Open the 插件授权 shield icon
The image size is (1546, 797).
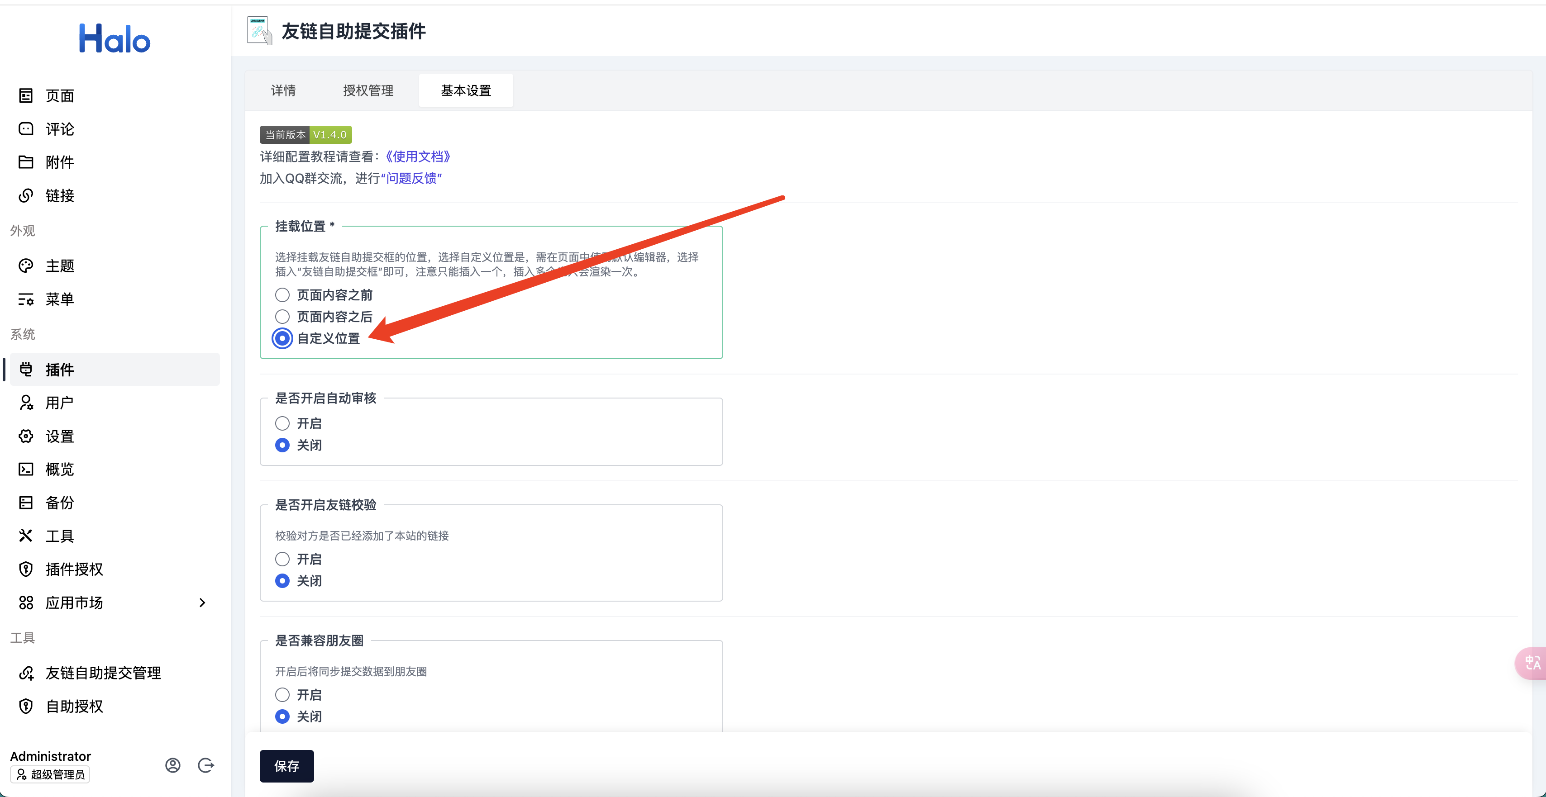point(26,569)
